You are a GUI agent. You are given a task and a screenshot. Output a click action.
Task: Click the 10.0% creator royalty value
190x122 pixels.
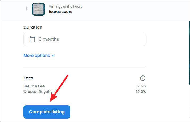141,92
